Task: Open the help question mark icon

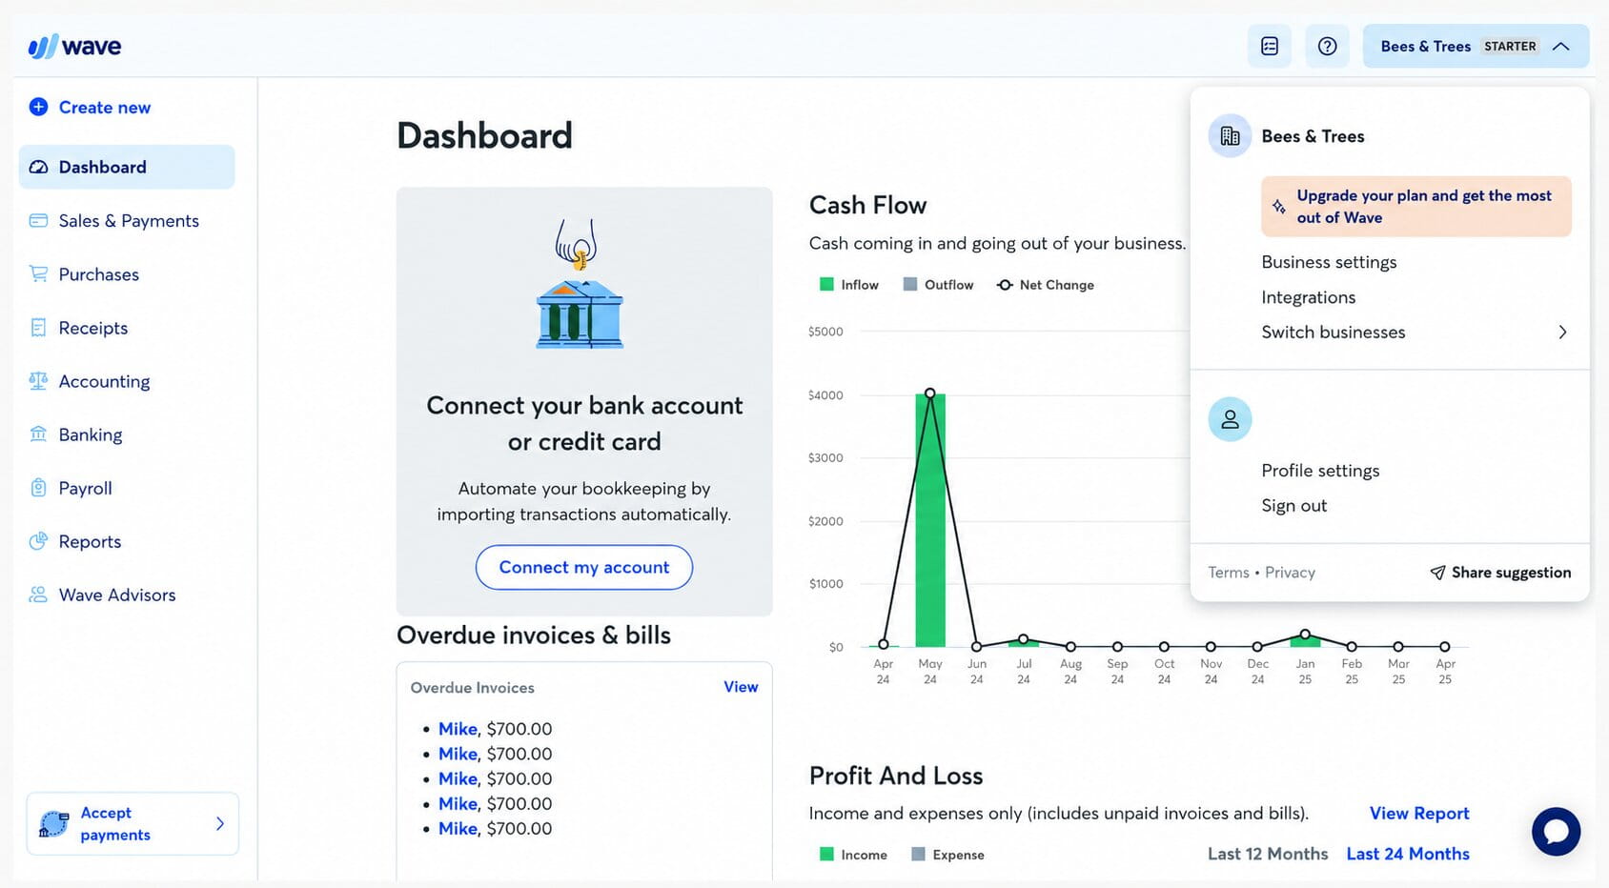Action: tap(1327, 46)
